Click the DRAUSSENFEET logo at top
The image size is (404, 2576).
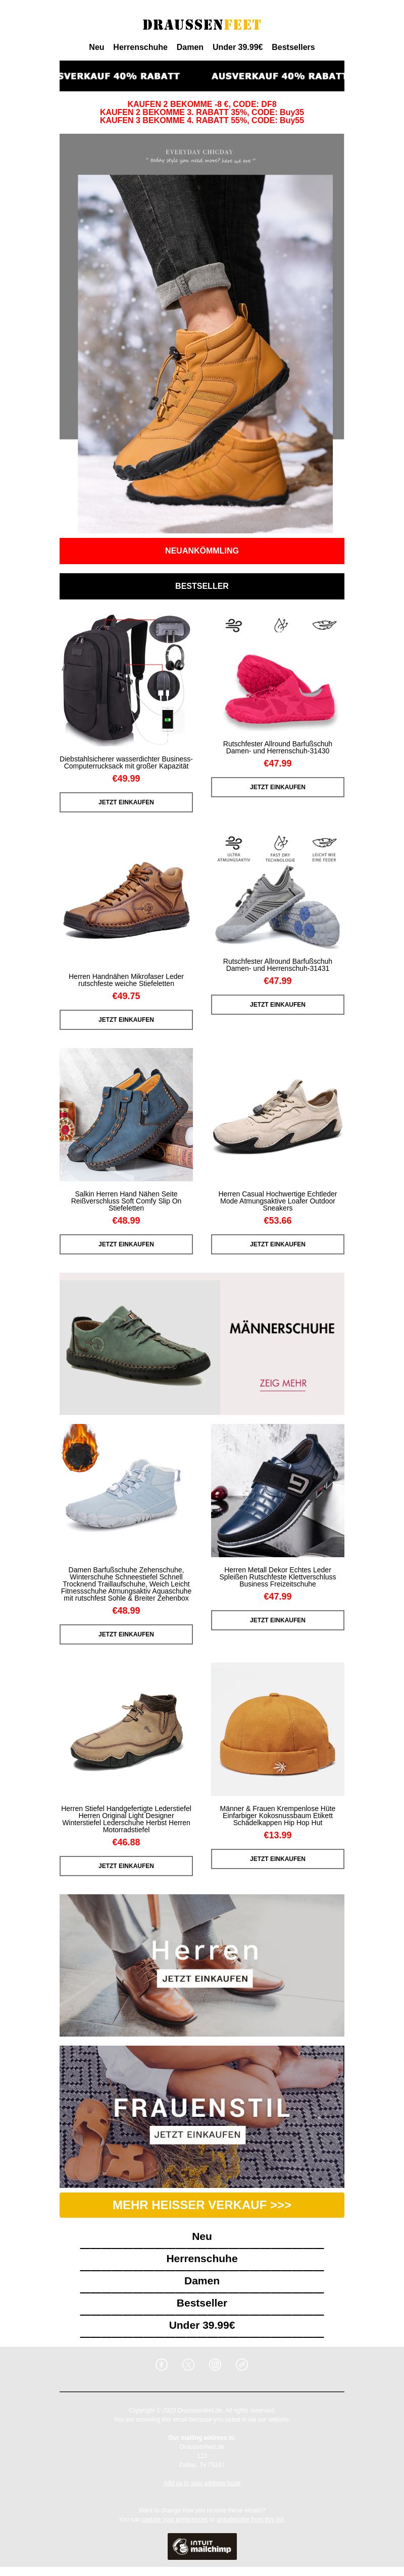tap(202, 24)
